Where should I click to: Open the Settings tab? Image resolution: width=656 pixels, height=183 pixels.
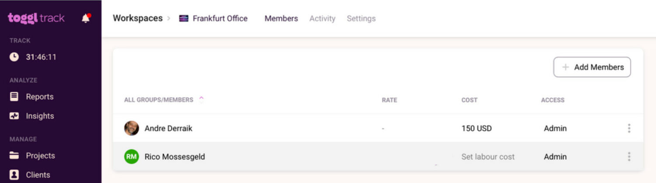click(361, 18)
